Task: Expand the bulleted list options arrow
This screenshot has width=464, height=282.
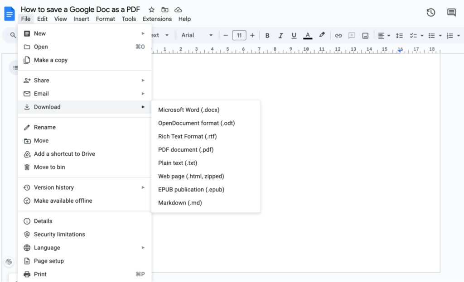Action: 440,36
